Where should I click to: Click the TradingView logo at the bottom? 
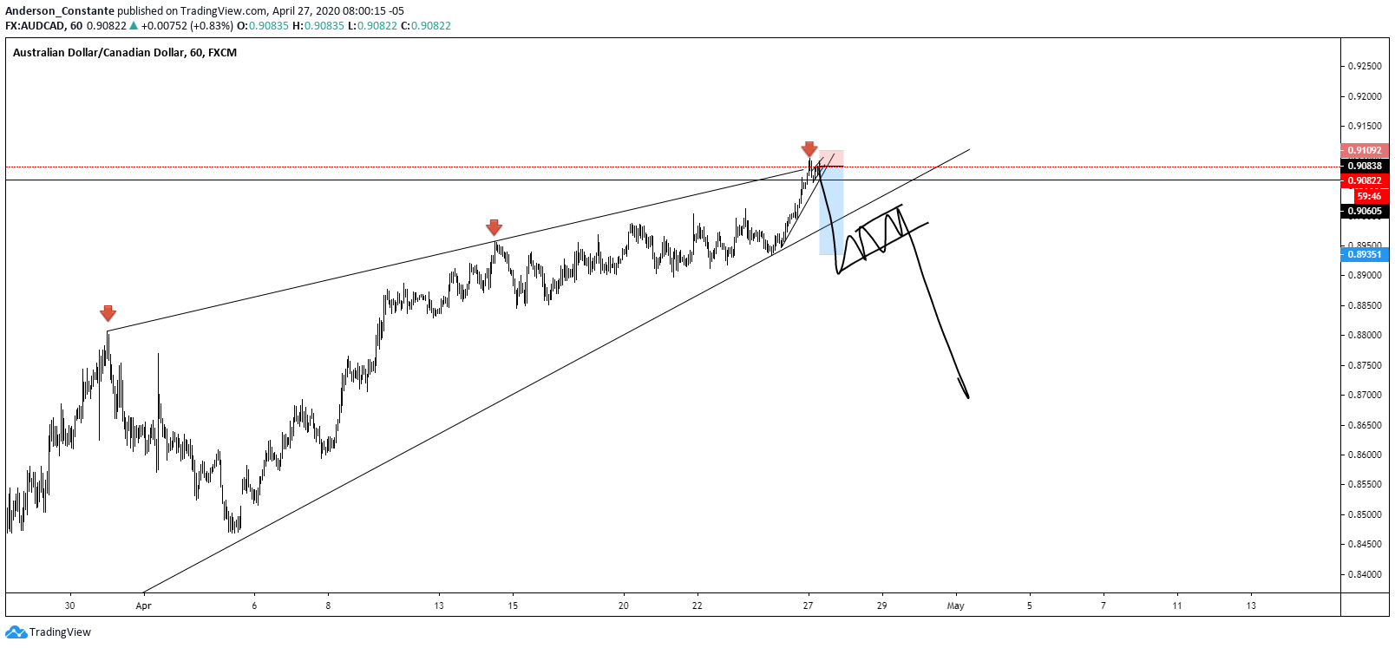(48, 632)
